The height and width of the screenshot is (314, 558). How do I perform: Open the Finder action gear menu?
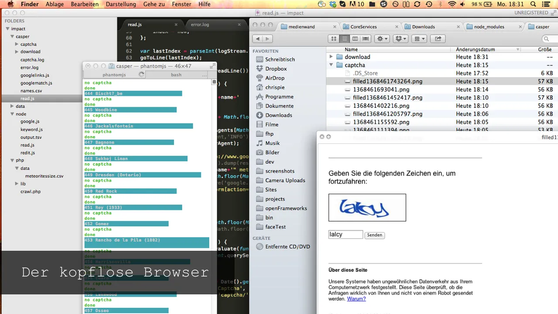(382, 39)
